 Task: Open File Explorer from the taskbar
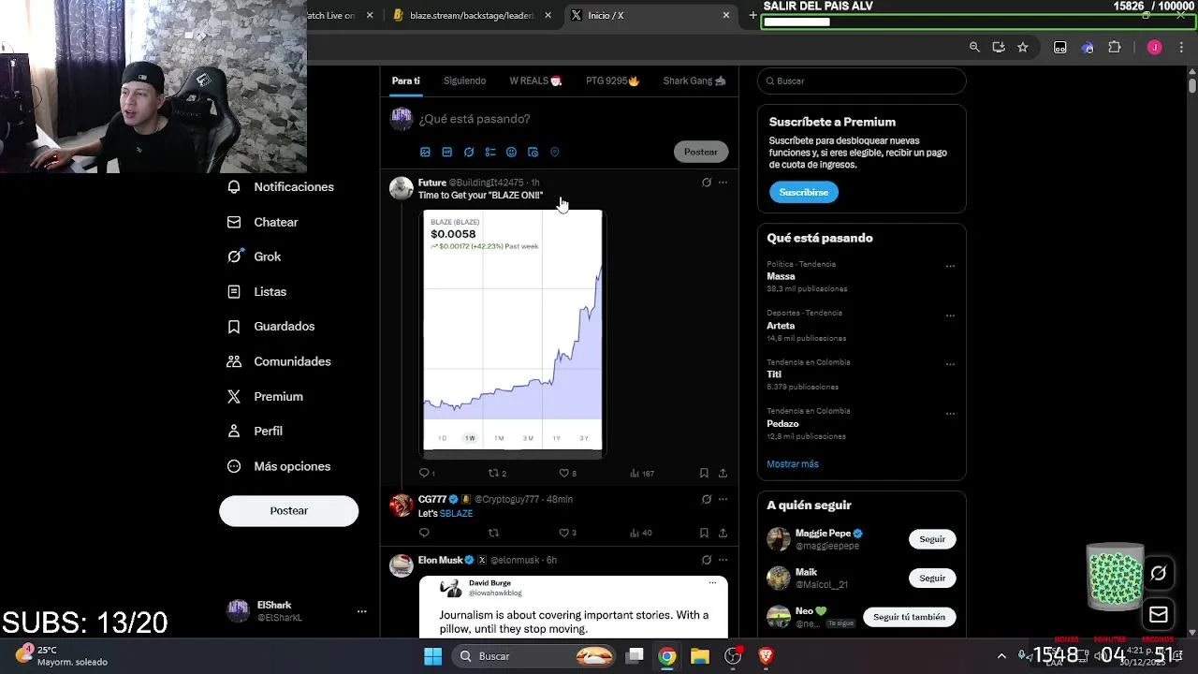[700, 656]
